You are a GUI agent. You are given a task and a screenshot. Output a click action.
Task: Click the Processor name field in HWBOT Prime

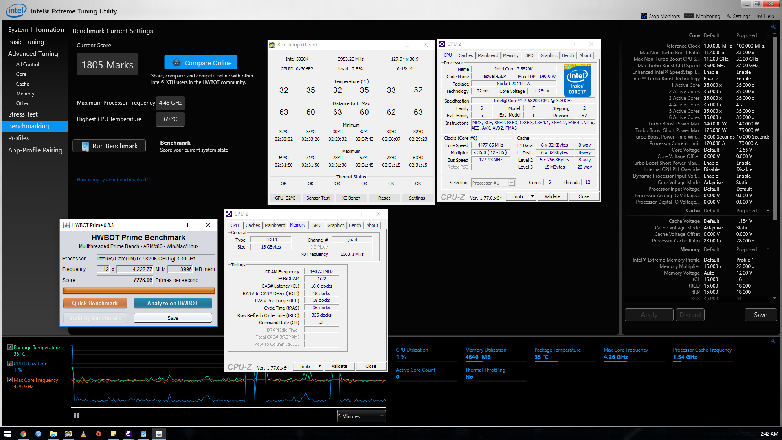pos(156,259)
